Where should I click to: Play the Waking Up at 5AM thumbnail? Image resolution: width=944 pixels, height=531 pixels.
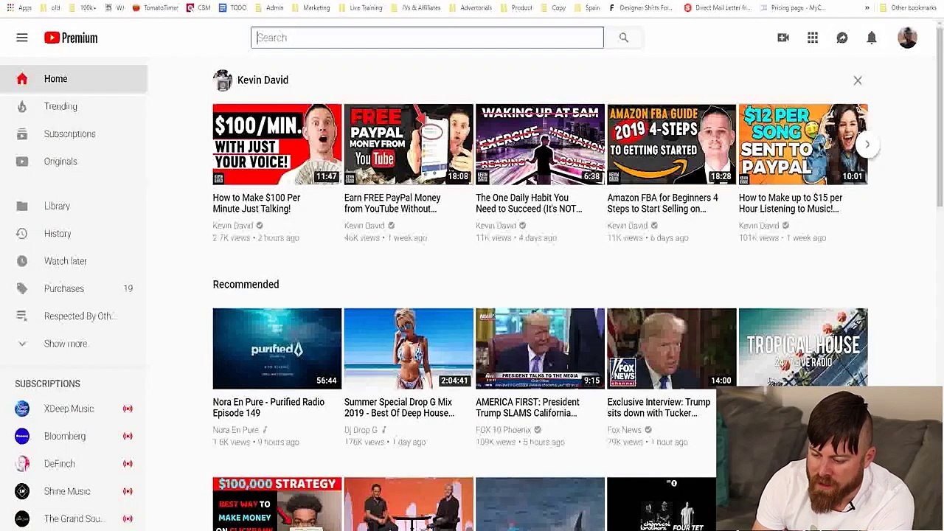click(540, 144)
